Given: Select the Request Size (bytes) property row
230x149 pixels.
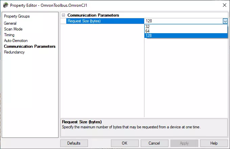Looking at the screenshot, I should (x=105, y=21).
